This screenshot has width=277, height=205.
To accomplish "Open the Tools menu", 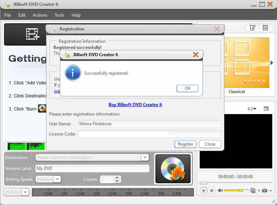I will [59, 15].
